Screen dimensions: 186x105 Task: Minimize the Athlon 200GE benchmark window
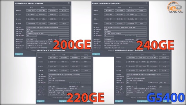pyautogui.click(x=64, y=3)
